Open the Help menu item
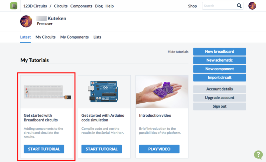 pyautogui.click(x=110, y=6)
